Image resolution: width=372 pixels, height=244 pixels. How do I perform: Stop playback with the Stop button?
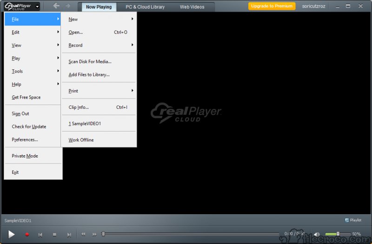54,235
